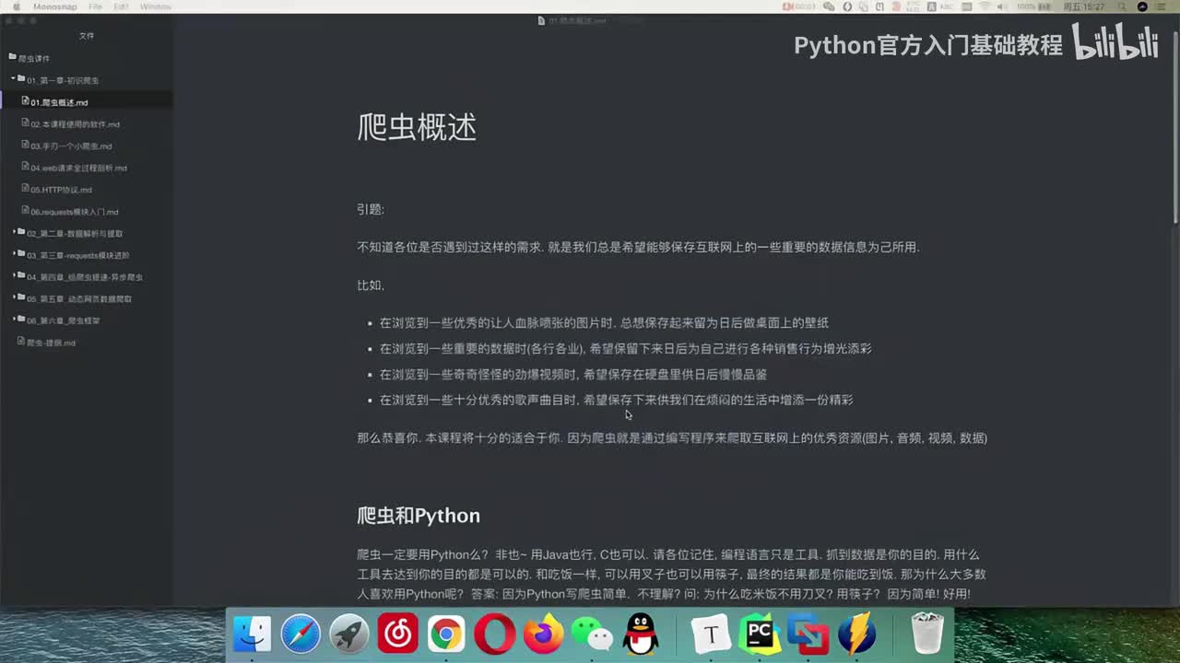Expand the 06_第六章_爬虫框架 folder arrow
1180x663 pixels.
pos(14,319)
